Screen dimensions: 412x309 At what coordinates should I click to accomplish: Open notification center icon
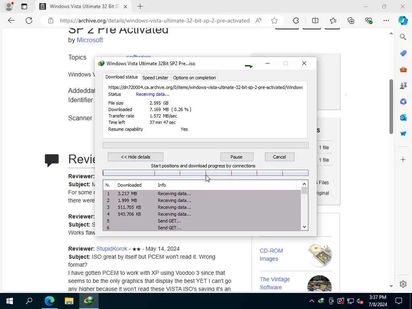click(399, 301)
